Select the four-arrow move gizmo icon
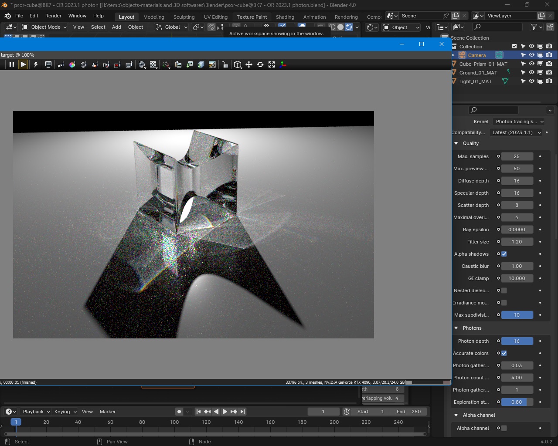558x446 pixels. pos(249,64)
